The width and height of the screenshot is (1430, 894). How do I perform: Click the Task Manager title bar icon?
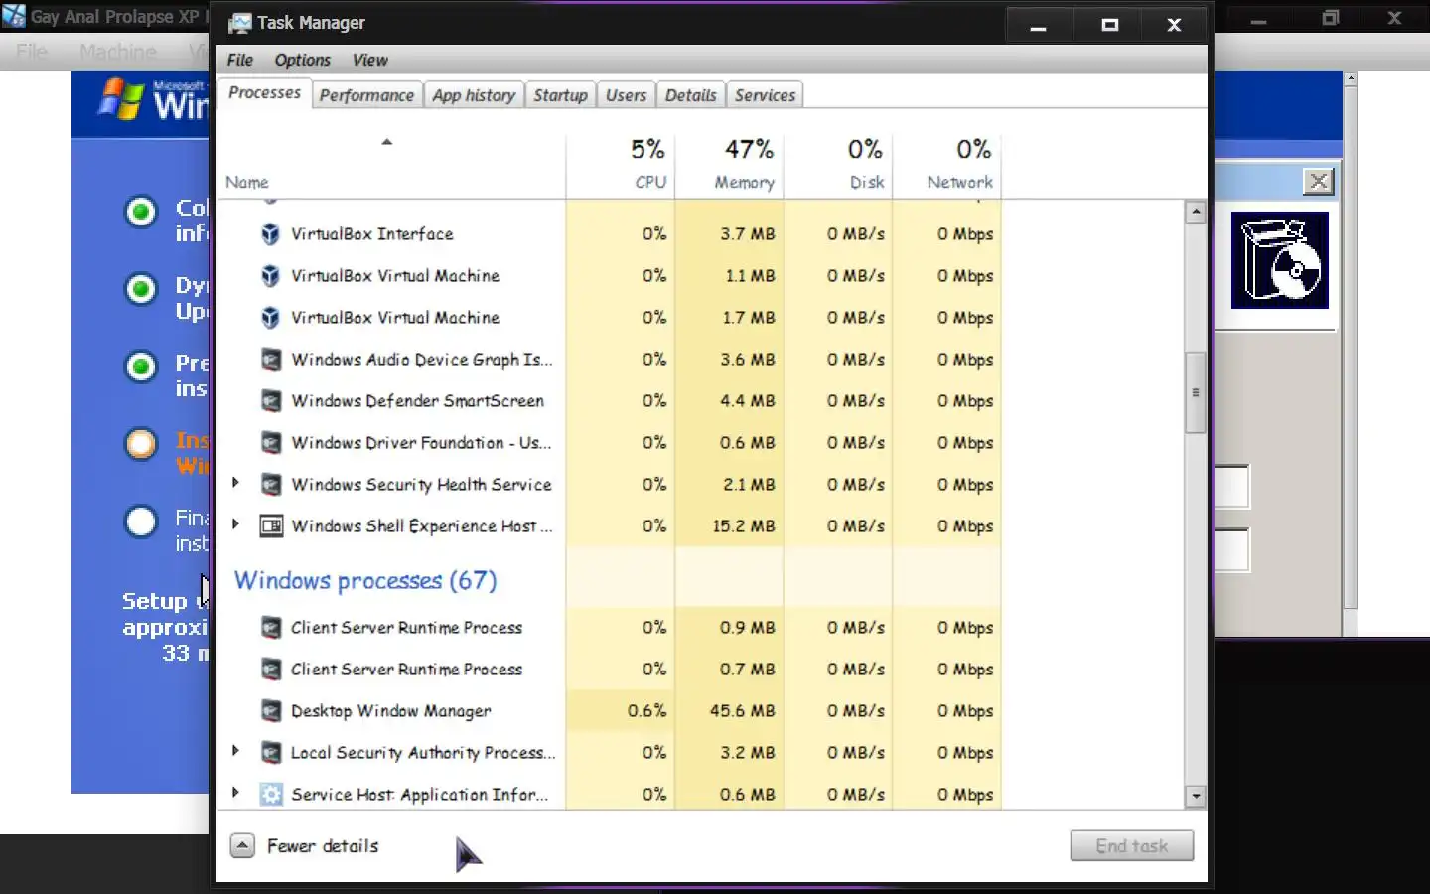[x=239, y=23]
